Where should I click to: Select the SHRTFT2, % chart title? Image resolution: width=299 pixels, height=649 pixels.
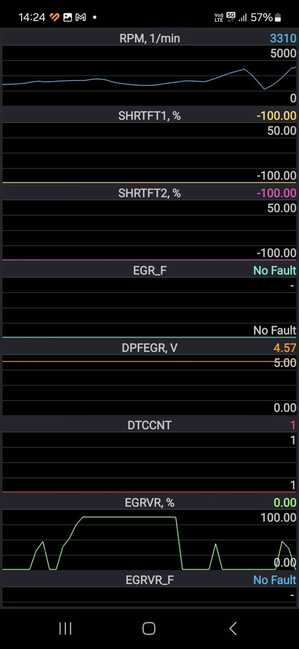(149, 193)
